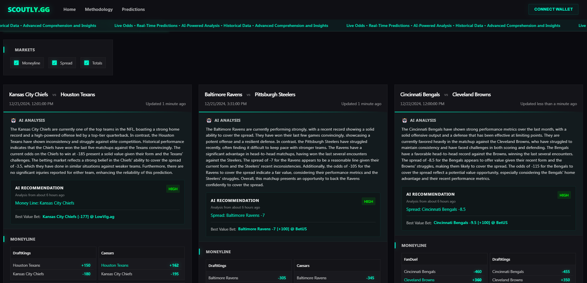Open best value bet Kansas City Chiefs @ LowVig.ag

(x=78, y=216)
